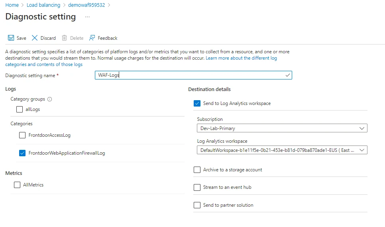Check Archive to a storage account
The image size is (385, 227).
click(197, 170)
